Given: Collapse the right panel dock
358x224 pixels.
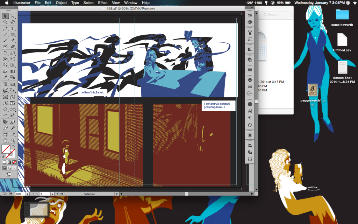Looking at the screenshot, I should click(252, 8).
